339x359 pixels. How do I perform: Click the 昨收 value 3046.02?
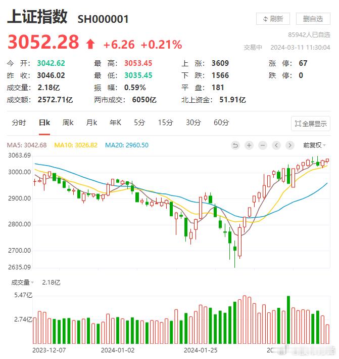click(51, 75)
